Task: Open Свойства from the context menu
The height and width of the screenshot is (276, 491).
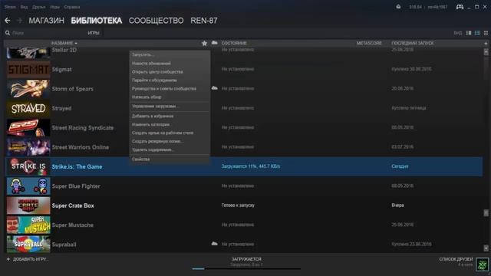Action: [x=140, y=159]
